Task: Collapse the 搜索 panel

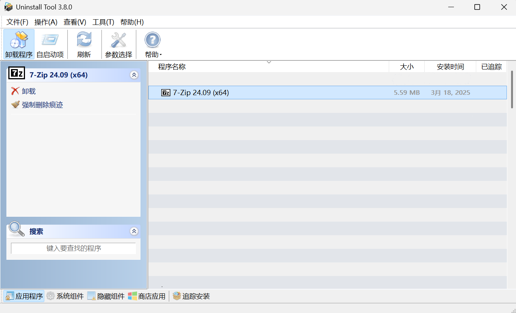Action: [134, 231]
